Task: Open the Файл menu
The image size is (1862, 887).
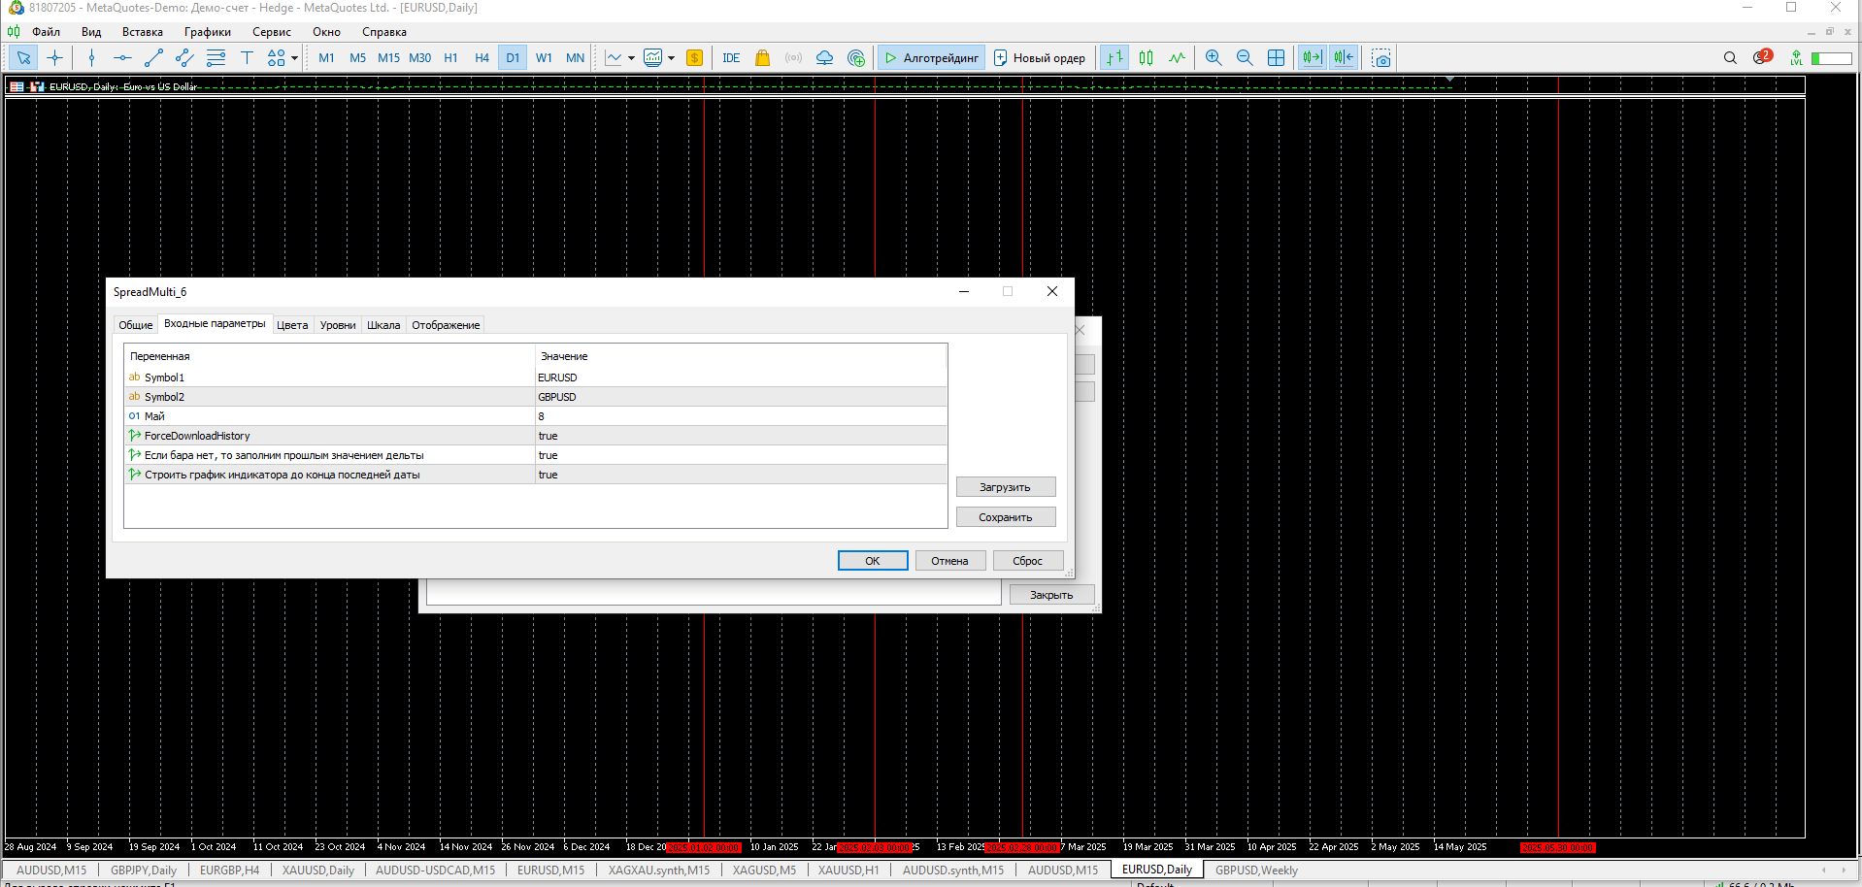Action: (x=46, y=32)
